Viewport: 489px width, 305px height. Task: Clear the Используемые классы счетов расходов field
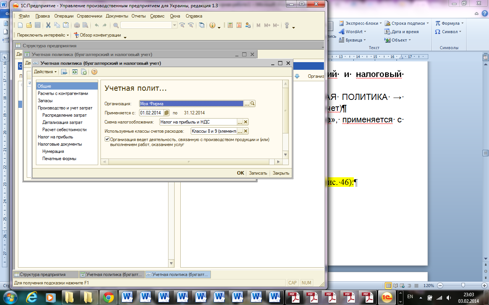coord(246,131)
